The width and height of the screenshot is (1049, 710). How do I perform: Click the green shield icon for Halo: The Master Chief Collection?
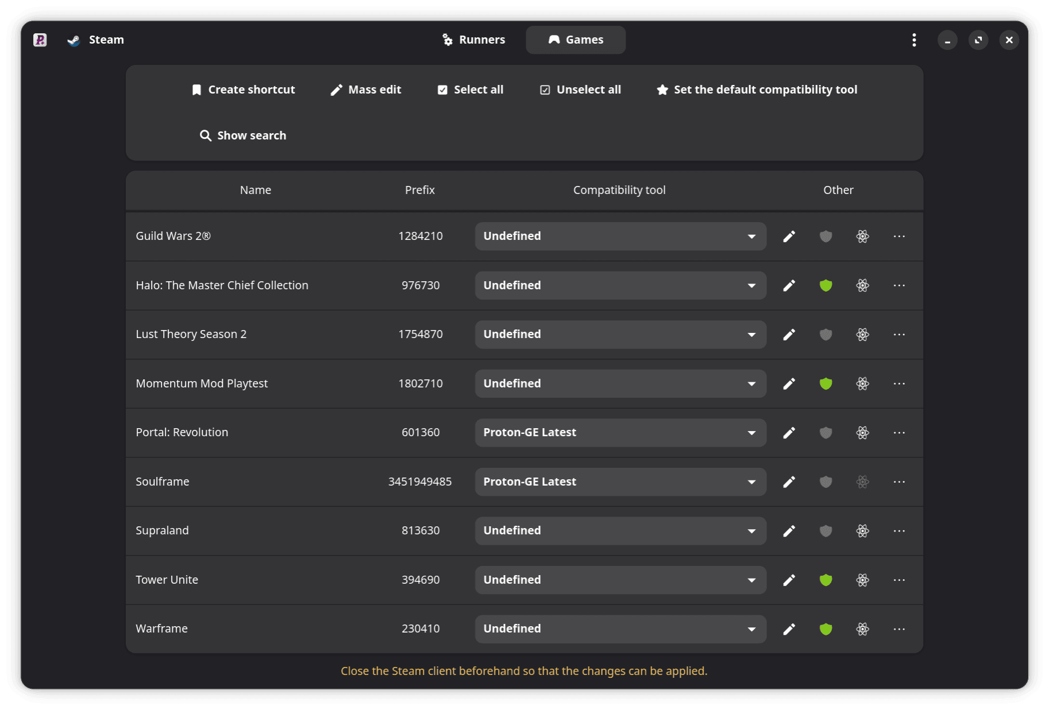826,285
